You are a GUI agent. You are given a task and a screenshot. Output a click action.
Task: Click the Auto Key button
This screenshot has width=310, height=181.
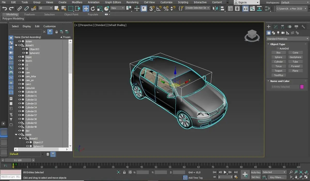255,172
